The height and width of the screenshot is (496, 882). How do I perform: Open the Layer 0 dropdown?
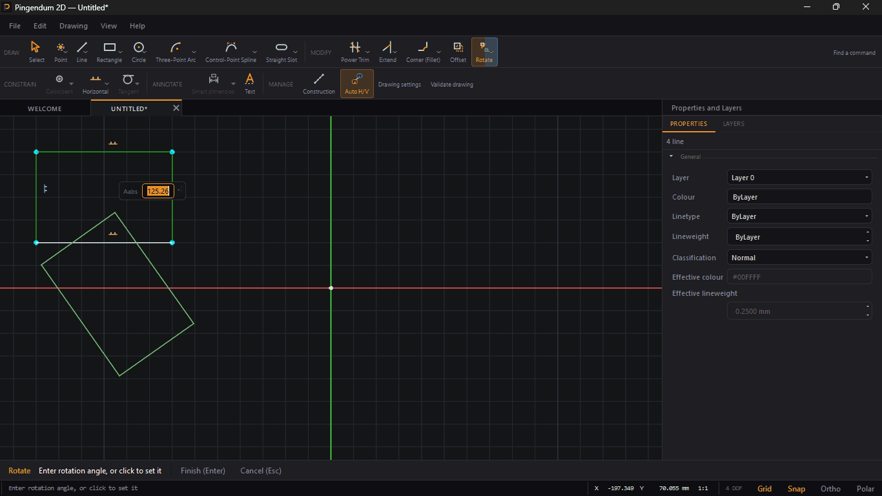pyautogui.click(x=799, y=178)
